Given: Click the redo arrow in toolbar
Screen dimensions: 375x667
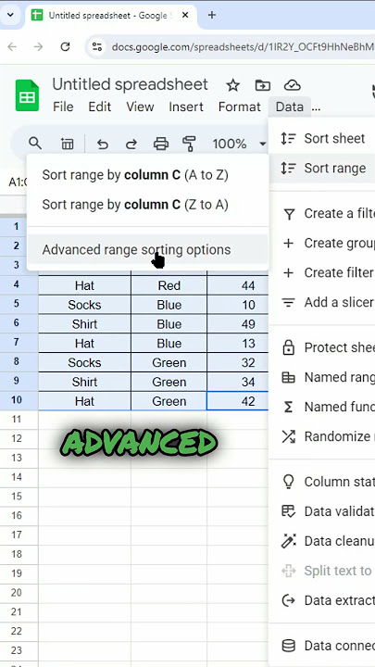Looking at the screenshot, I should 131,145.
